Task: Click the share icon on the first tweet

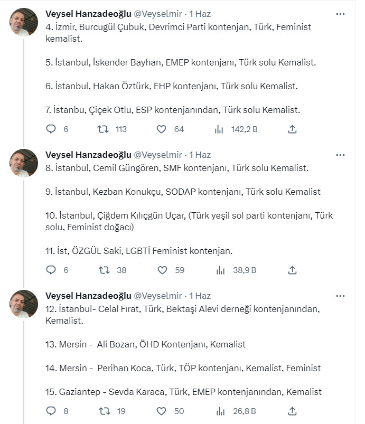Action: [x=292, y=128]
